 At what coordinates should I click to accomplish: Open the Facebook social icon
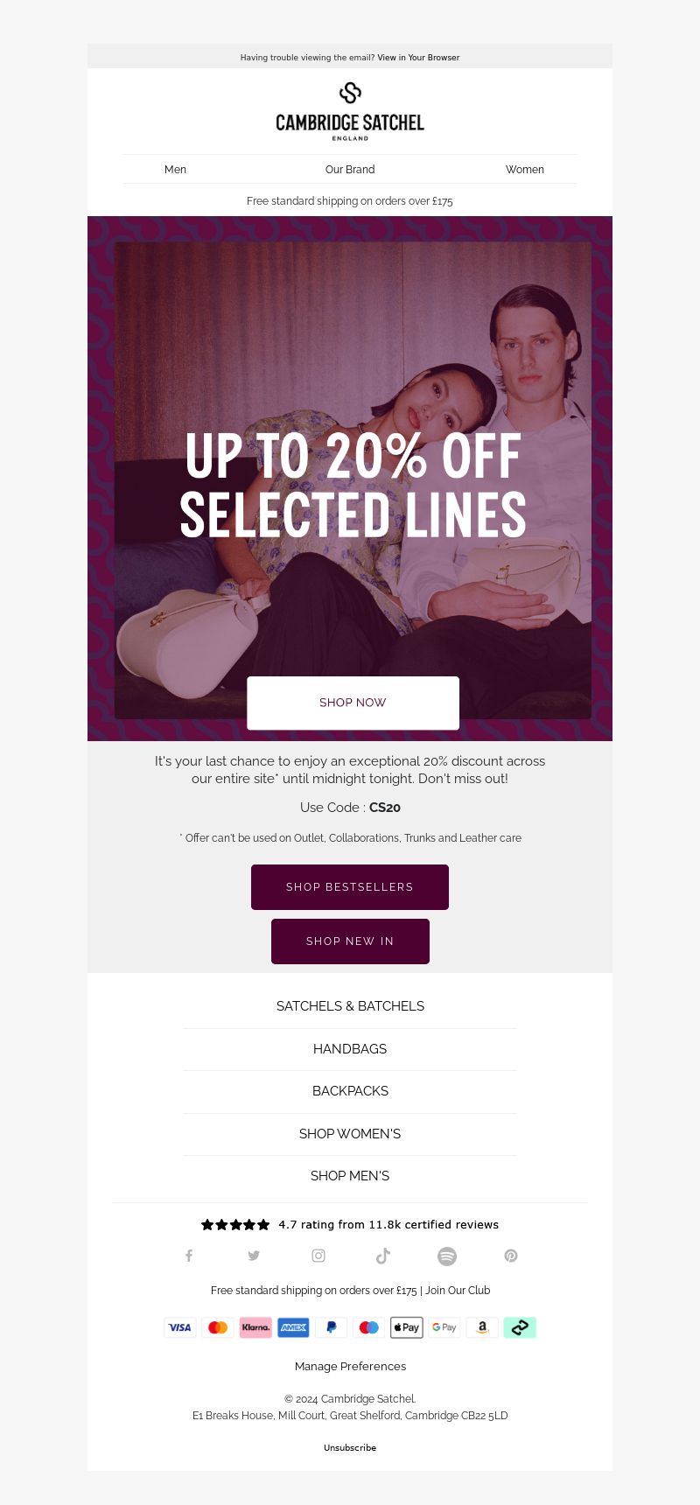(189, 1256)
